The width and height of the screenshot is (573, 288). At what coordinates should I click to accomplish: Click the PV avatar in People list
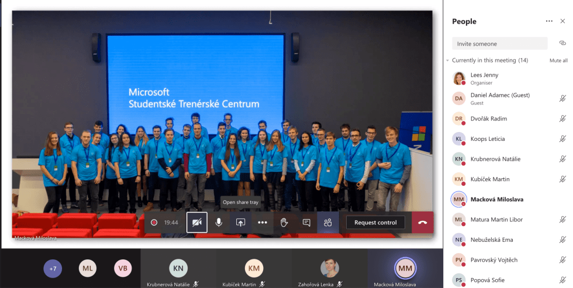click(458, 260)
